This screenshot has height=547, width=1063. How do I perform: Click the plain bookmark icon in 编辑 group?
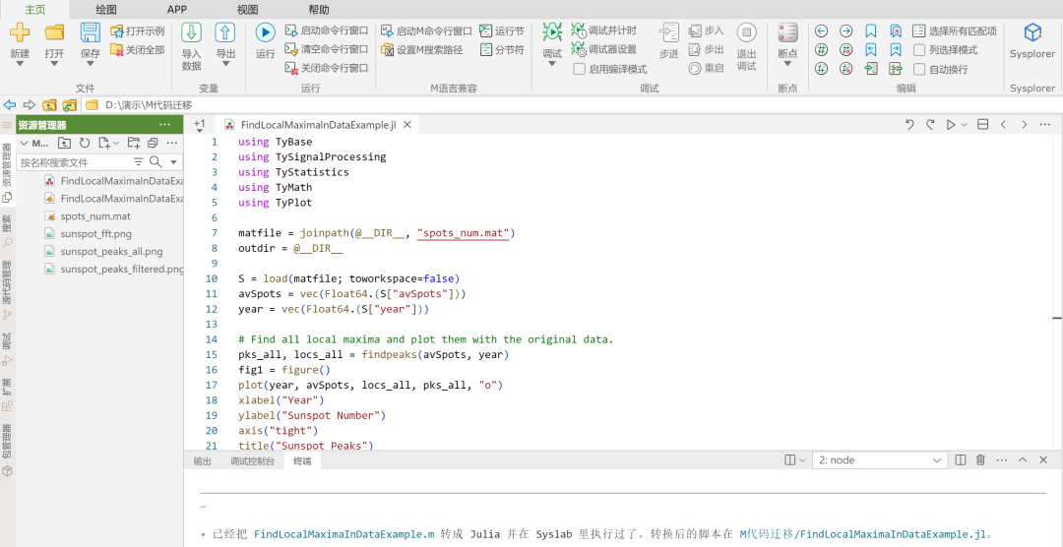871,30
